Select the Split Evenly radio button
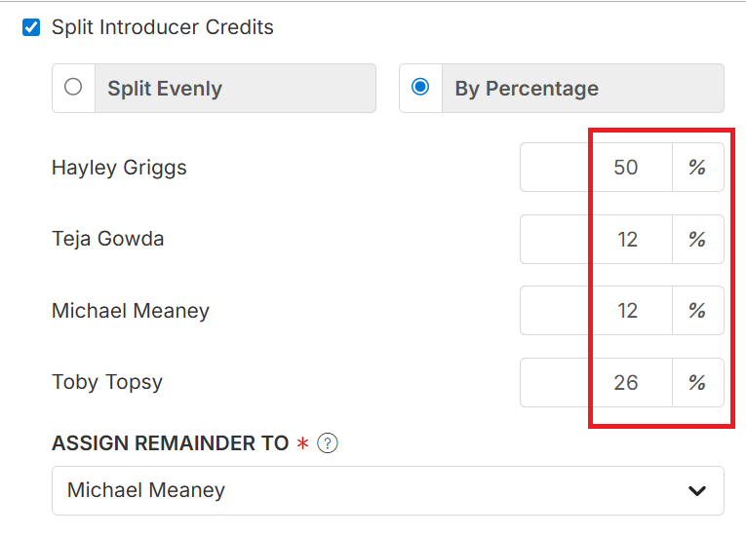This screenshot has height=536, width=746. tap(73, 88)
